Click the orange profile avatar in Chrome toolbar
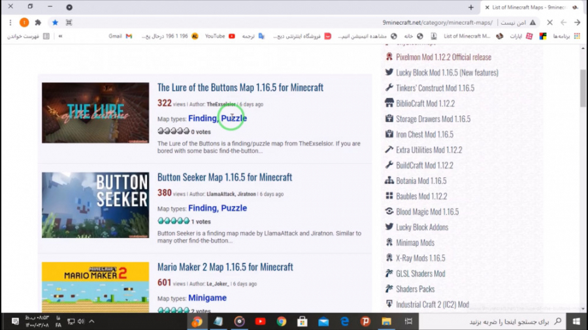The image size is (588, 330). tap(24, 22)
